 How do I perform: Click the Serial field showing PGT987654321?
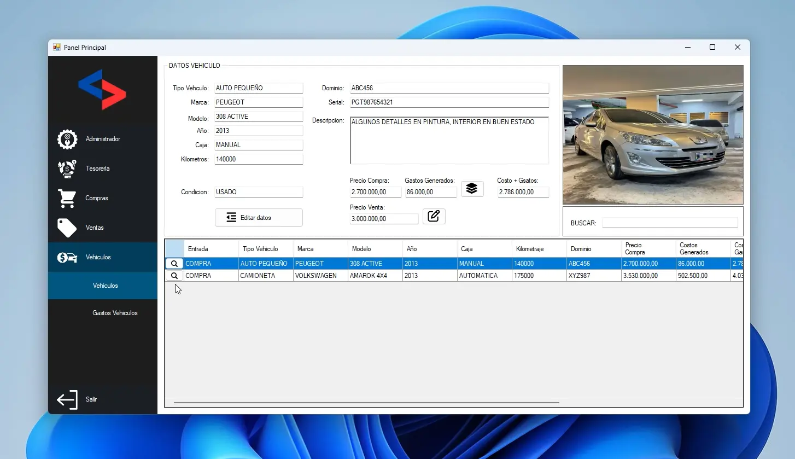pos(449,102)
